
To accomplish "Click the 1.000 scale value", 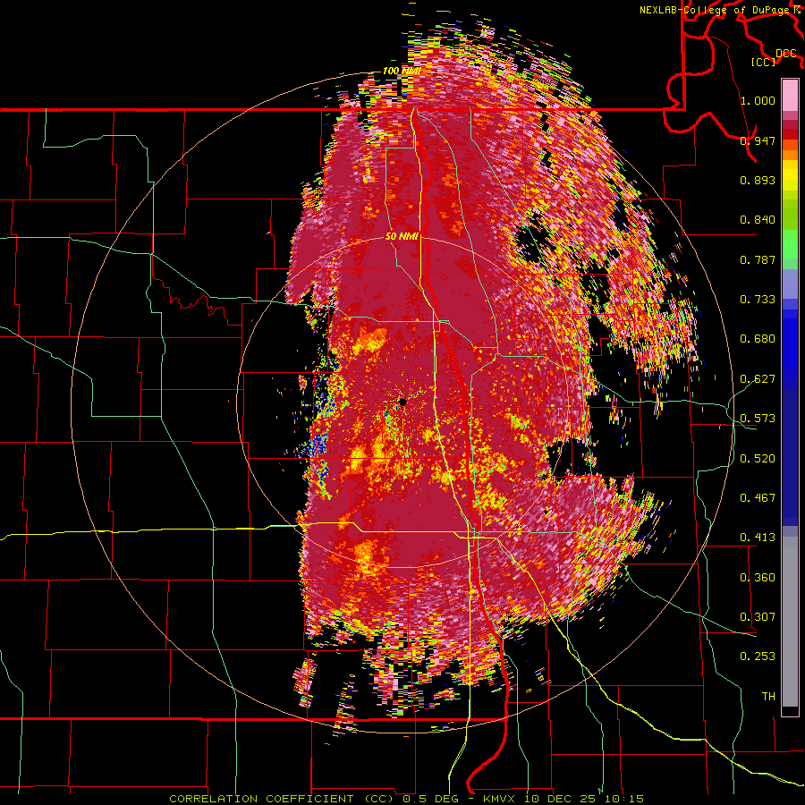I will (x=758, y=100).
